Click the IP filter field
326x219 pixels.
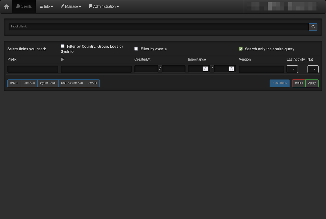tap(96, 69)
